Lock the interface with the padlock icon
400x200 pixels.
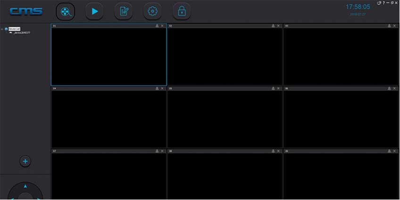[x=182, y=11]
